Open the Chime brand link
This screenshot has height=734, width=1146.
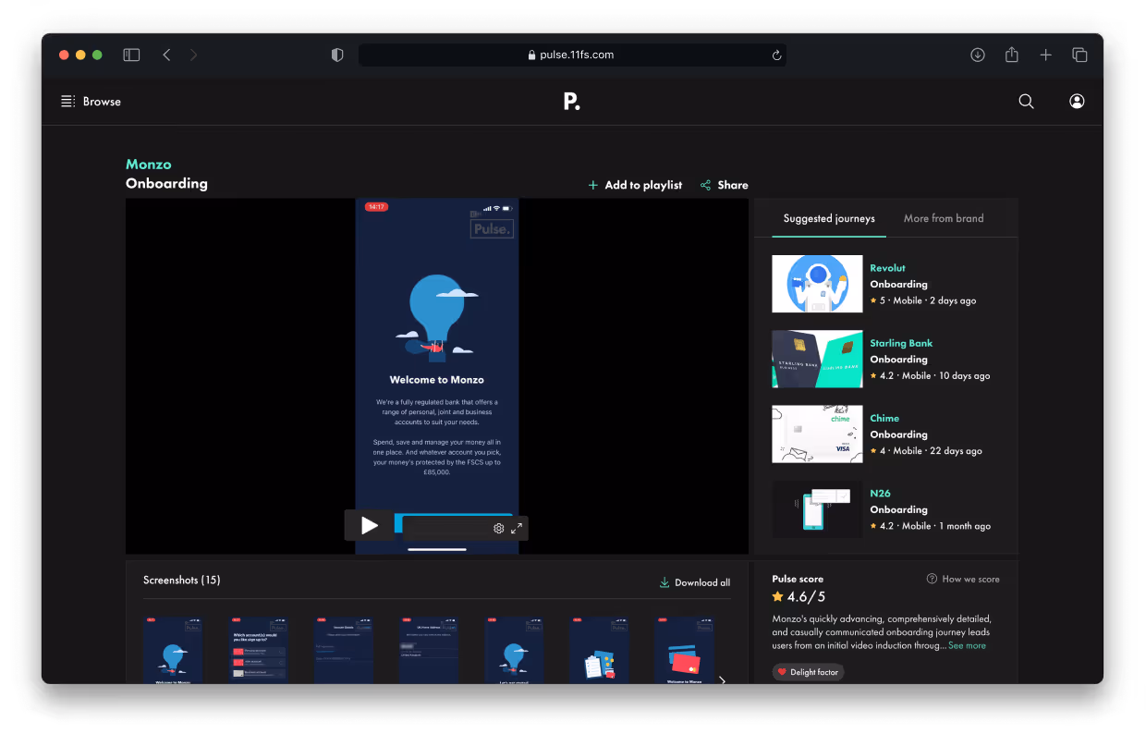coord(884,418)
